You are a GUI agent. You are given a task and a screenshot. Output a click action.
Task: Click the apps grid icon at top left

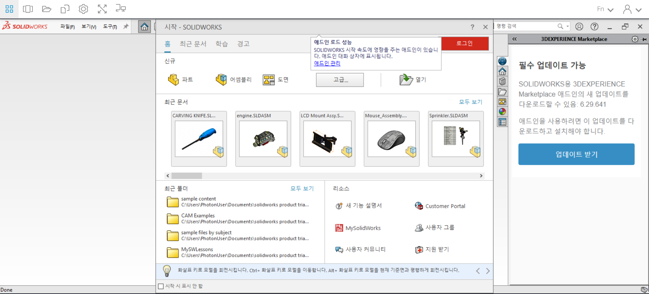pos(9,9)
